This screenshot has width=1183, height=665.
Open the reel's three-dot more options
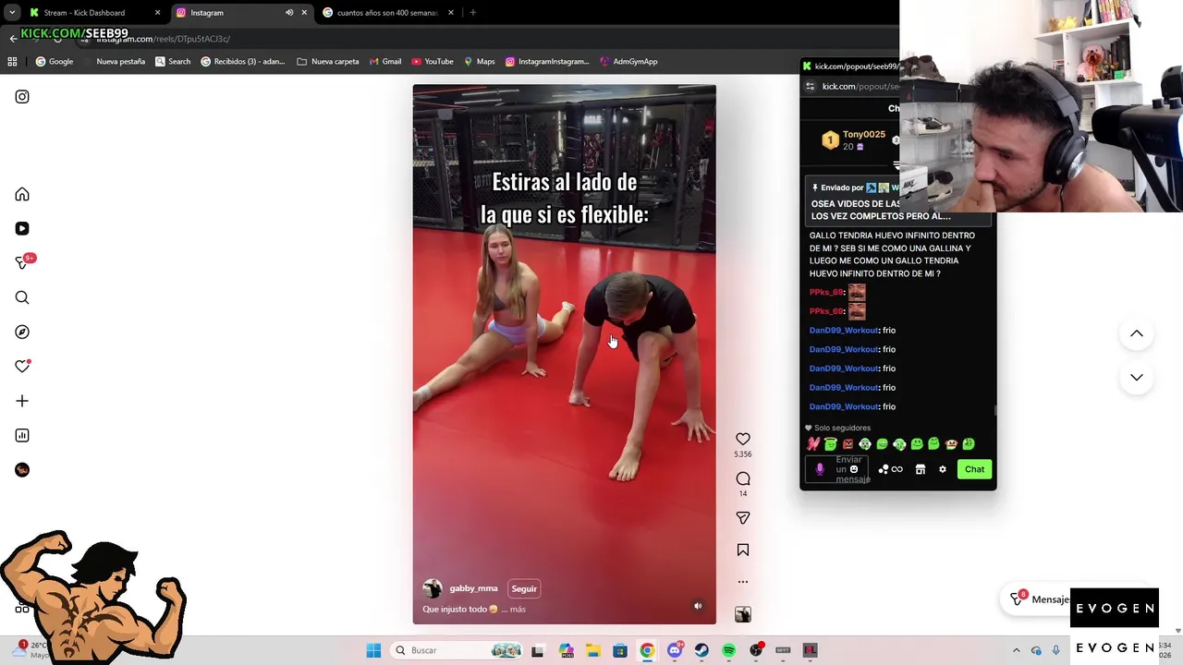click(743, 582)
